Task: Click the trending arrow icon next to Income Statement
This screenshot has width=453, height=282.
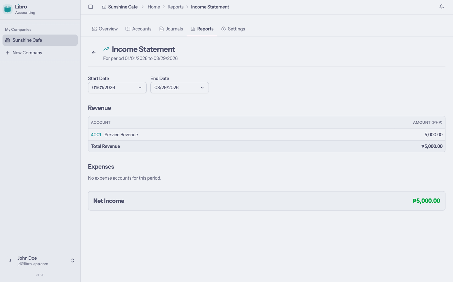Action: [106, 49]
